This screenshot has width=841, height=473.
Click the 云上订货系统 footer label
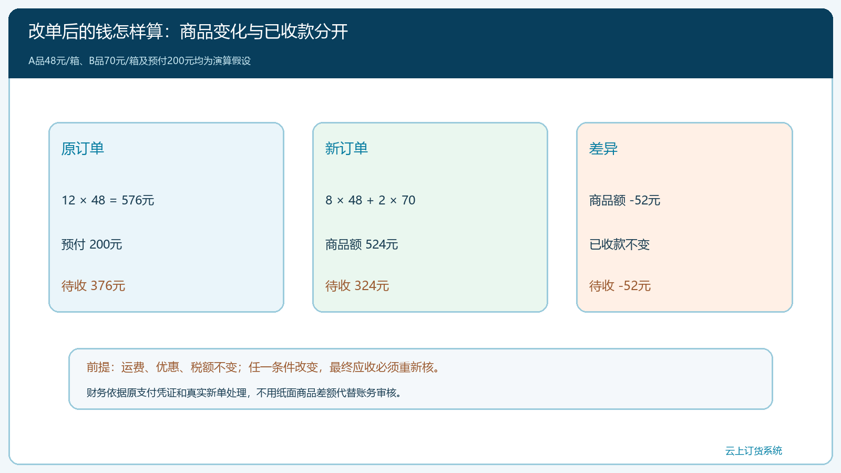[754, 450]
